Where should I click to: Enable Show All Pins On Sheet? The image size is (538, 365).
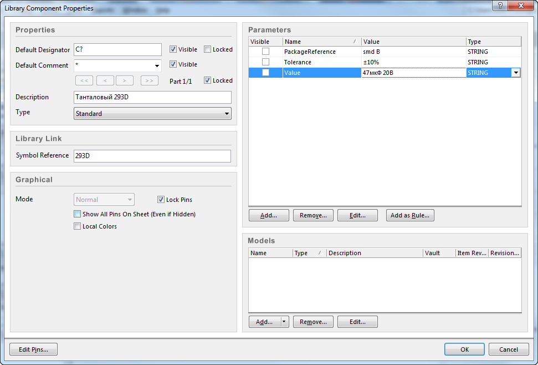coord(77,214)
